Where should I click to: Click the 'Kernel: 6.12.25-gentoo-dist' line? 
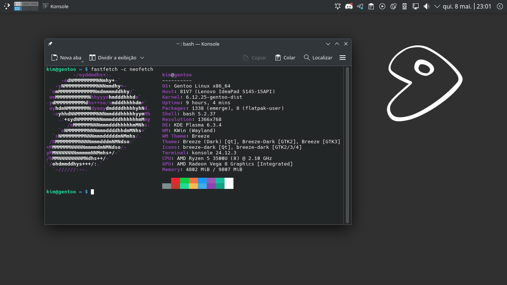(x=202, y=97)
